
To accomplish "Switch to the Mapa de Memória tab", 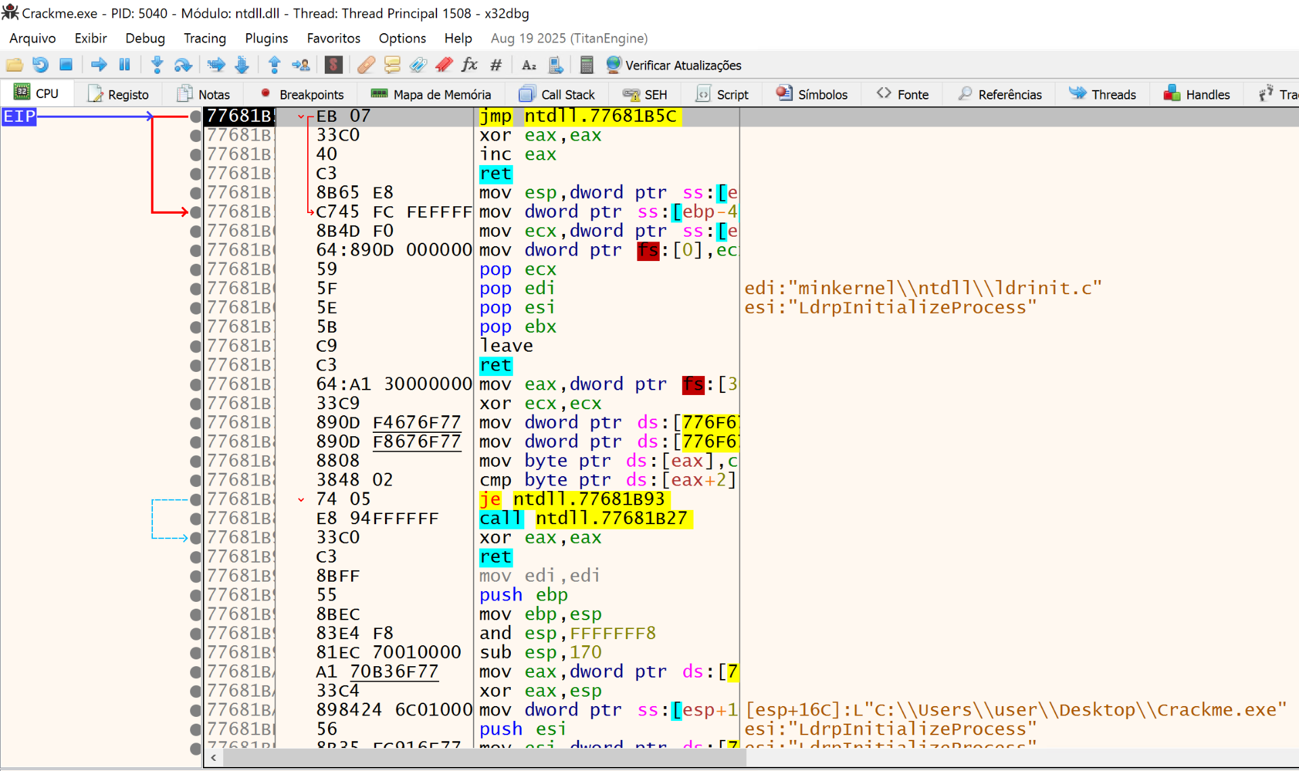I will click(x=431, y=94).
